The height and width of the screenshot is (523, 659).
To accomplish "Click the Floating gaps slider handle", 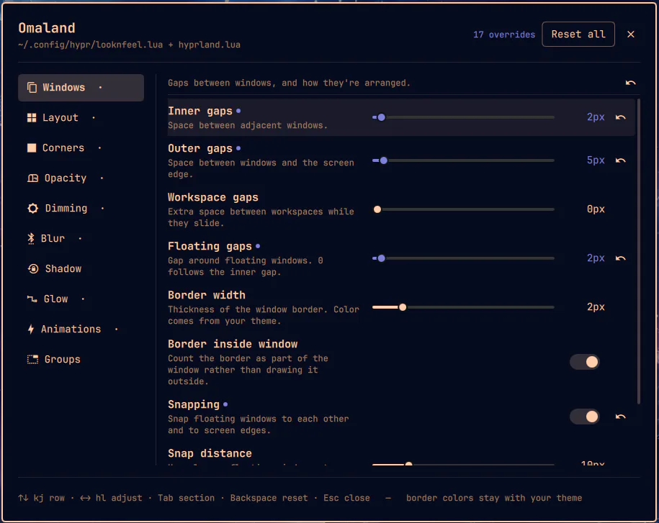I will tap(381, 258).
